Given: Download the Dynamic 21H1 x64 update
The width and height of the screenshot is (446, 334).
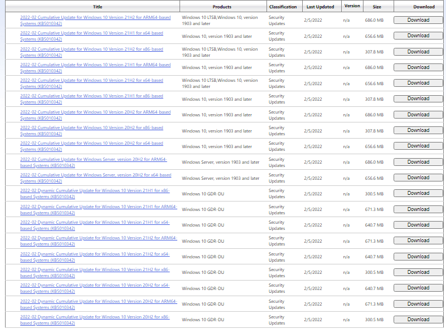Looking at the screenshot, I should coord(418,225).
